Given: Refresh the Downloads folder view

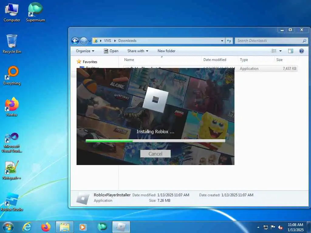Looking at the screenshot, I should [229, 41].
